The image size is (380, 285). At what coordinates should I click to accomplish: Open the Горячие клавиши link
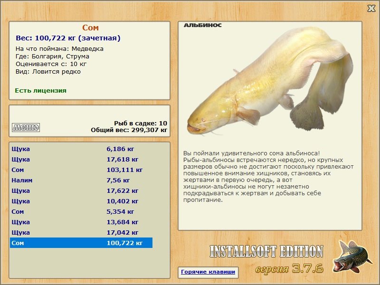click(x=208, y=272)
